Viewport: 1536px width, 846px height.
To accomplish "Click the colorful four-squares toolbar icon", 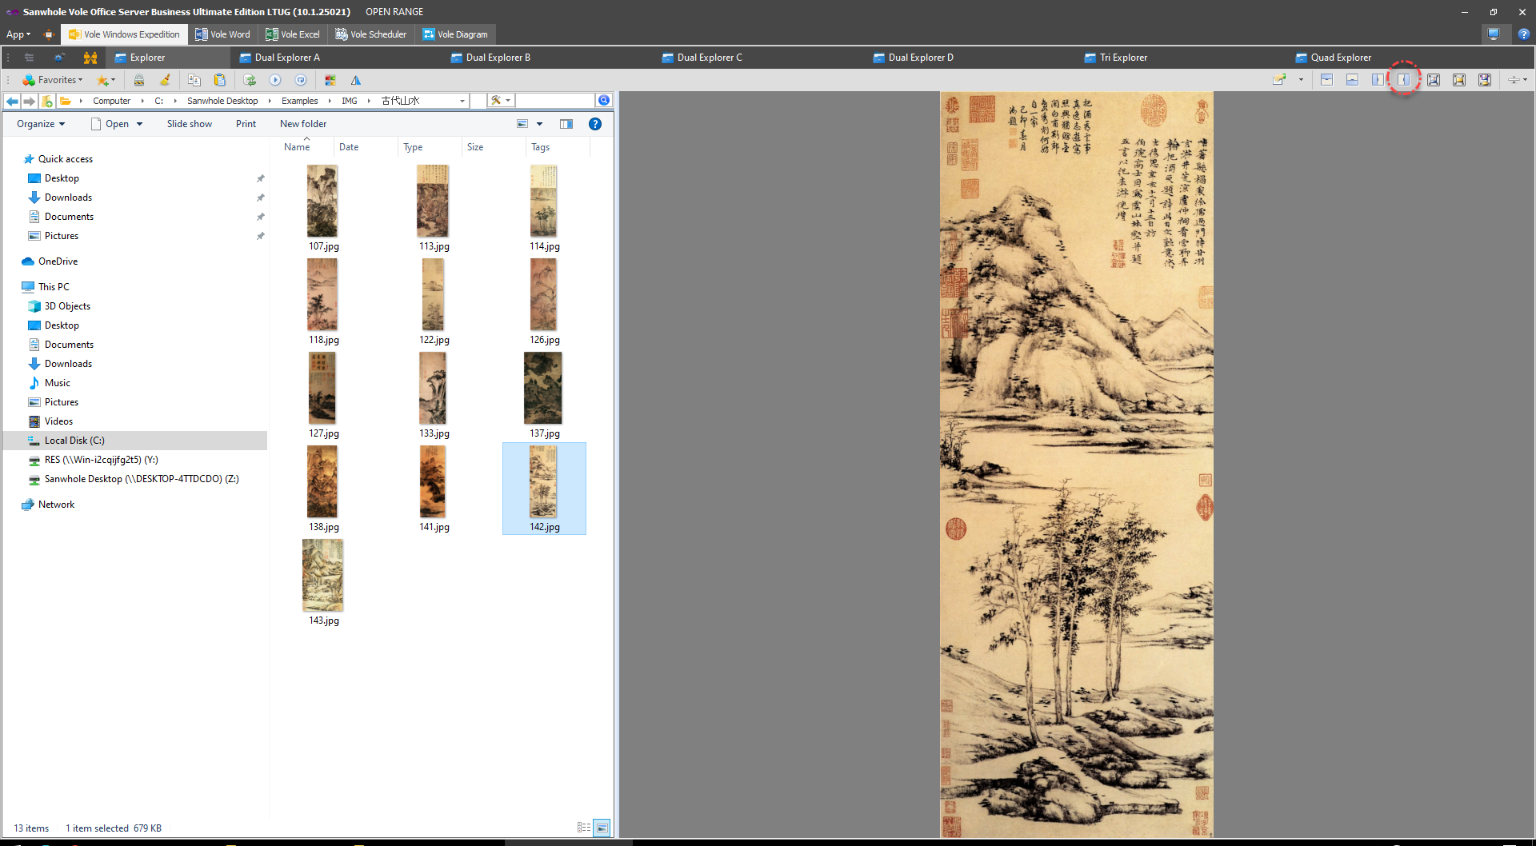I will click(330, 80).
